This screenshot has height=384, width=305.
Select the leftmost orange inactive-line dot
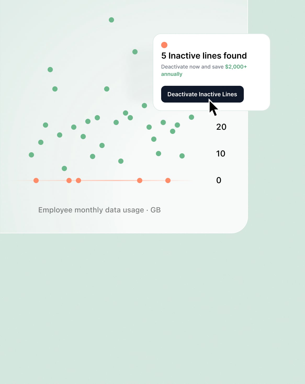click(x=36, y=180)
